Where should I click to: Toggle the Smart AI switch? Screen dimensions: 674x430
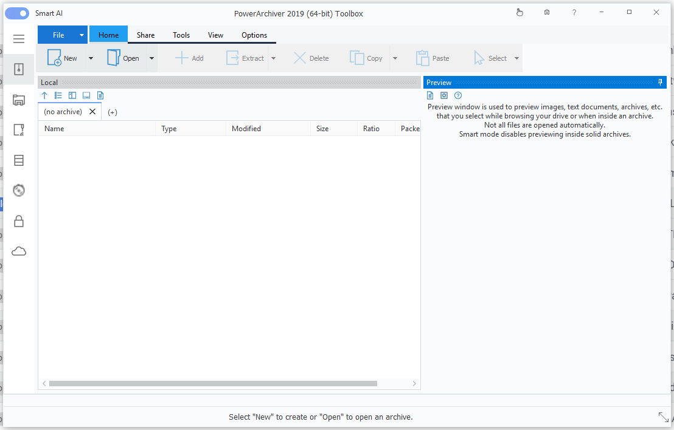tap(17, 13)
